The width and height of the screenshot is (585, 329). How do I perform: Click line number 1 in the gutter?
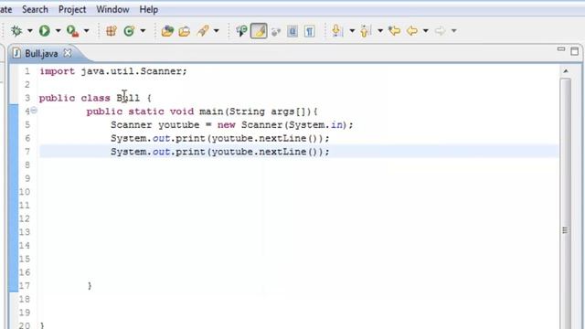27,71
